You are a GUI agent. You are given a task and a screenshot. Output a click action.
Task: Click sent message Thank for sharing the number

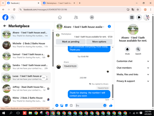tap(89, 94)
